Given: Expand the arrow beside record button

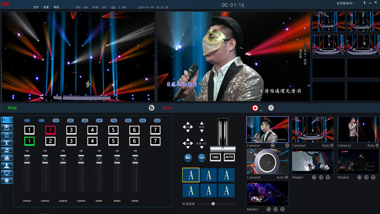Looking at the screenshot, I should 260,110.
